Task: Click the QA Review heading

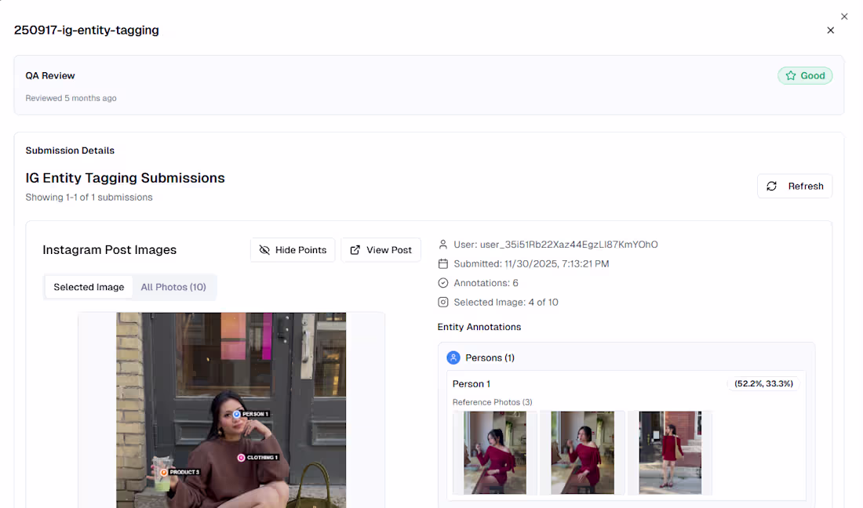Action: click(50, 76)
